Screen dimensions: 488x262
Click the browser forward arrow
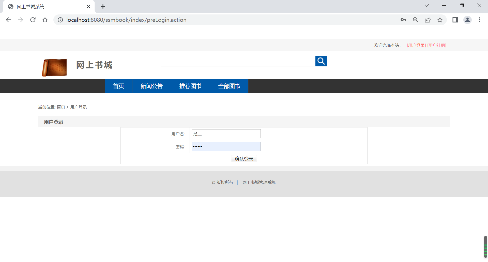tap(21, 20)
